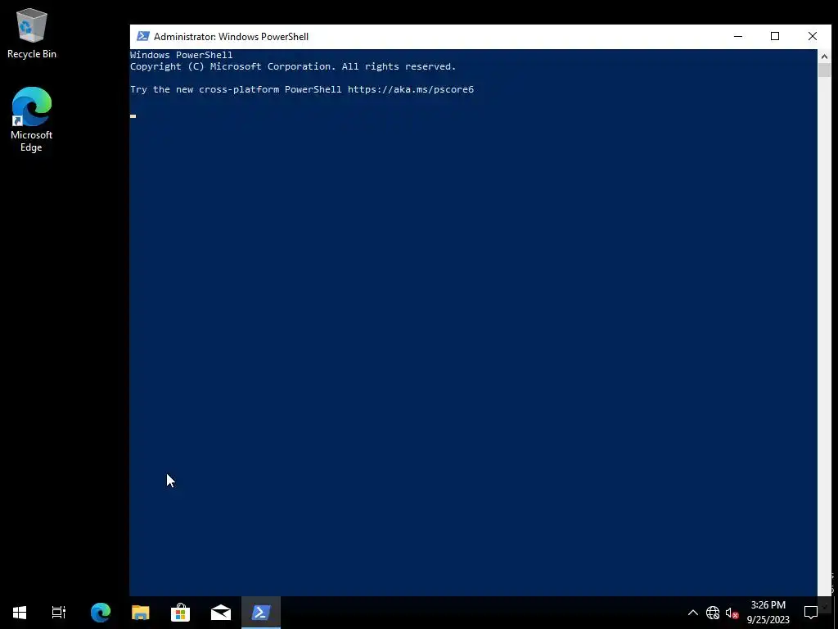838x629 pixels.
Task: Click the 'https://aka.ms/pscore6' text
Action: pos(411,89)
